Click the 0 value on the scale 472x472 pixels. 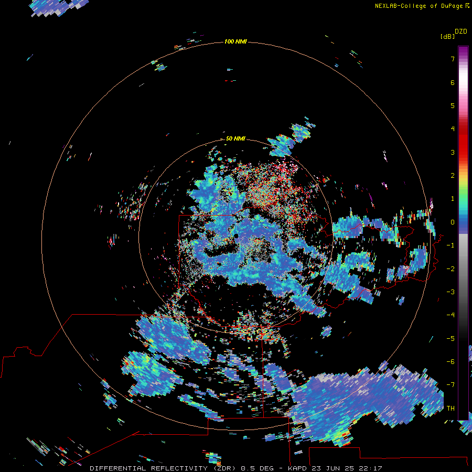pos(453,222)
